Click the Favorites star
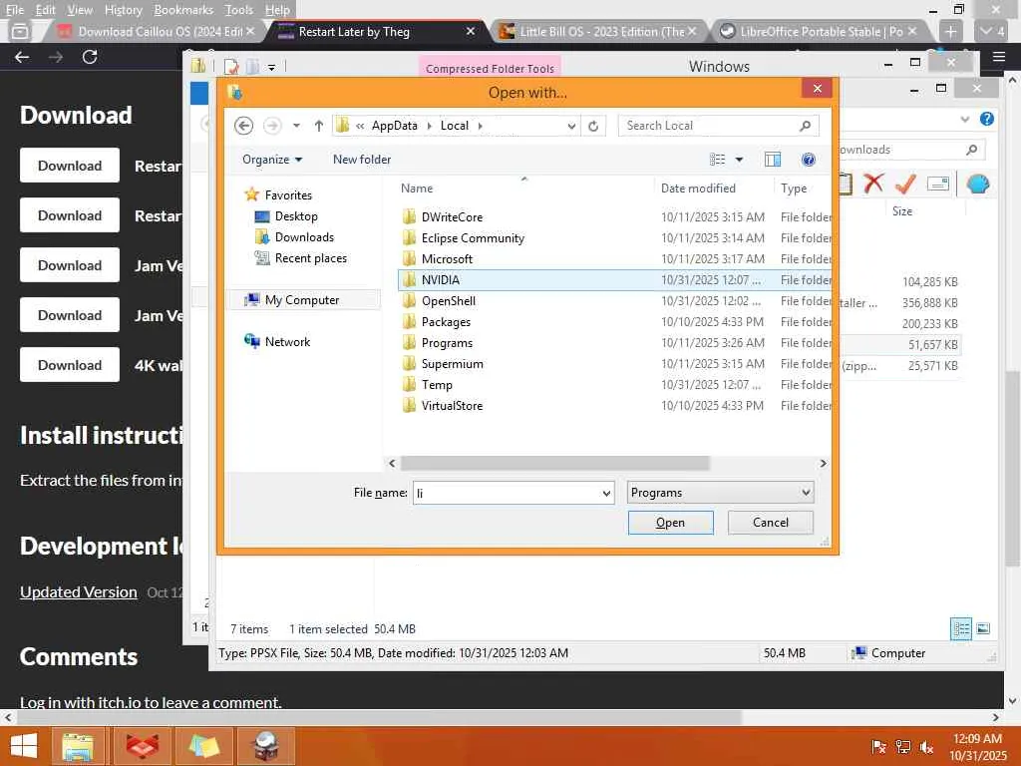Image resolution: width=1021 pixels, height=766 pixels. coord(251,194)
